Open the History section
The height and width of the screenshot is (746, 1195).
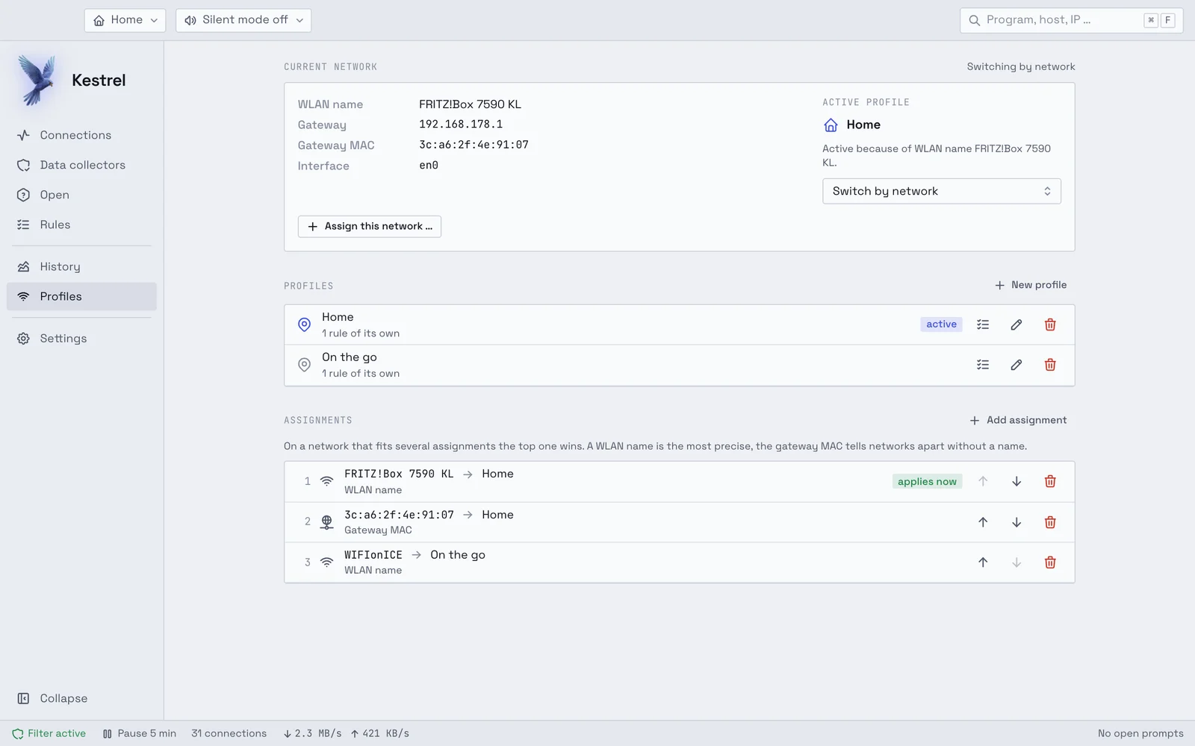point(81,266)
